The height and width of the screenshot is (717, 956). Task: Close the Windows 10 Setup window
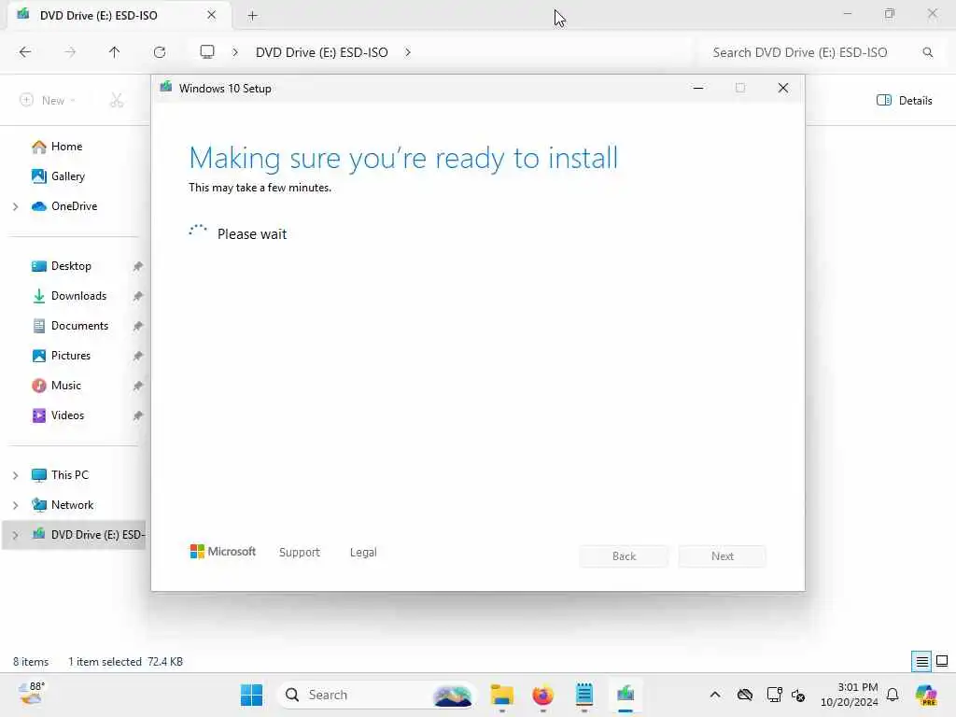point(783,89)
